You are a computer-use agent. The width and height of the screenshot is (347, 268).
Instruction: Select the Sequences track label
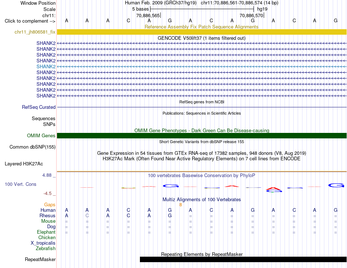[43, 118]
